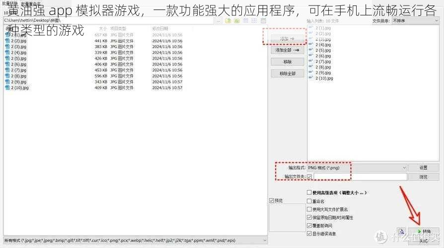444x248 pixels.
Task: Select 2 (8).jpg name in the input list
Action: coord(323,67)
